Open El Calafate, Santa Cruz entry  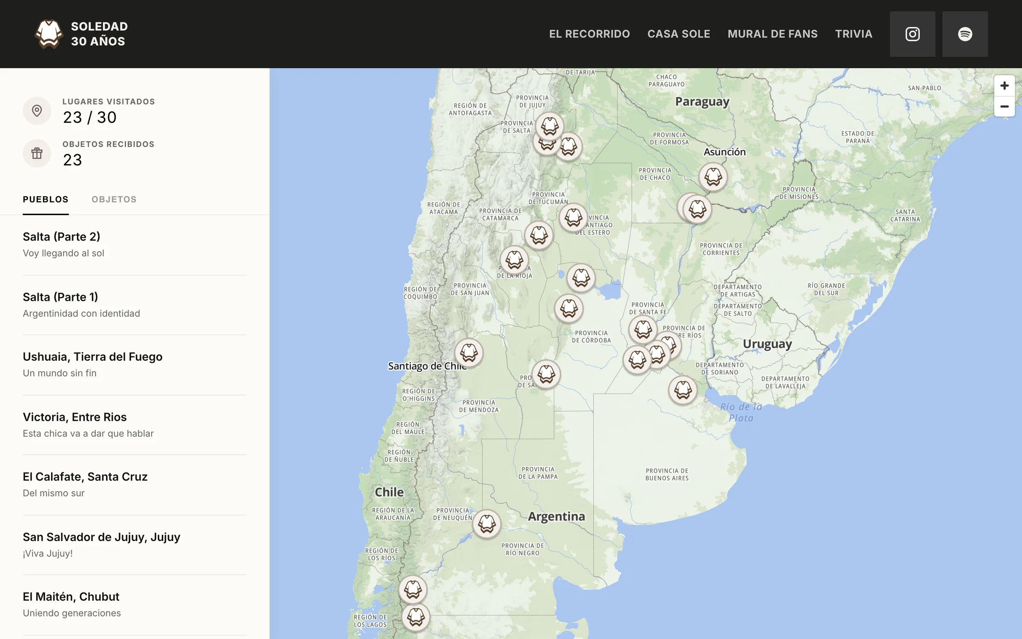click(x=135, y=485)
